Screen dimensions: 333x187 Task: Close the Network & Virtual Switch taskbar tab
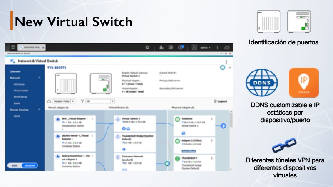43,47
